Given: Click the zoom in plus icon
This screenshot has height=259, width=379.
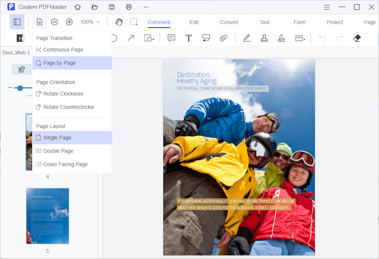Looking at the screenshot, I should [69, 22].
